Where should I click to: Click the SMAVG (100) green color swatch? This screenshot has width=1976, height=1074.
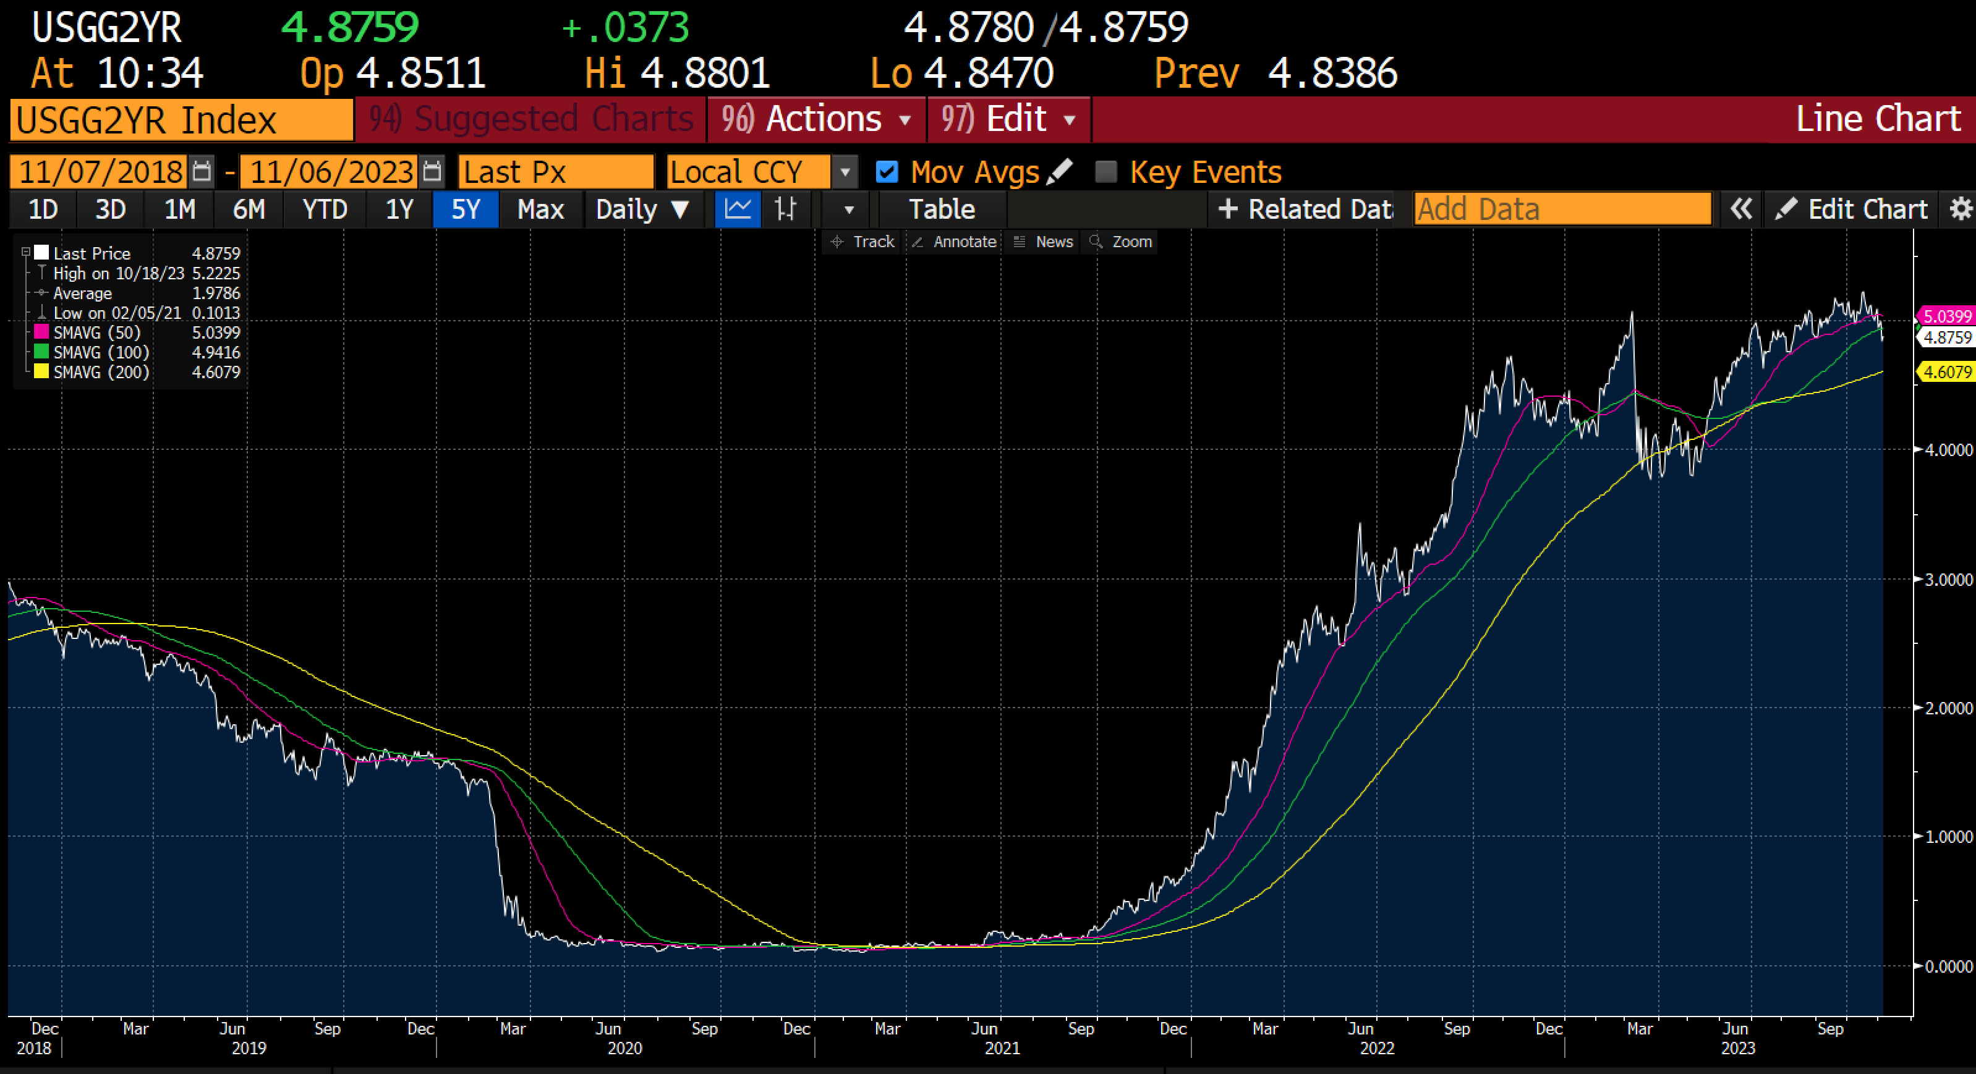41,352
